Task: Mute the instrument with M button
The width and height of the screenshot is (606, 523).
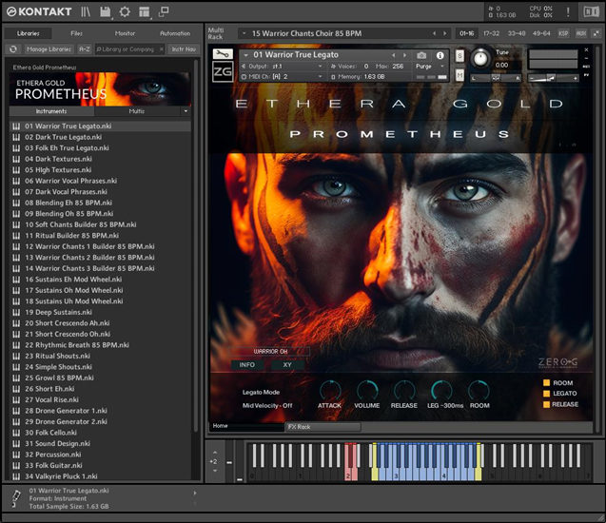Action: [x=459, y=74]
